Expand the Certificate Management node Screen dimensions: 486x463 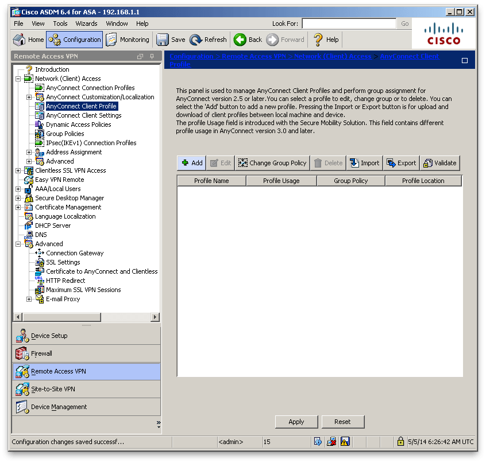[x=18, y=207]
